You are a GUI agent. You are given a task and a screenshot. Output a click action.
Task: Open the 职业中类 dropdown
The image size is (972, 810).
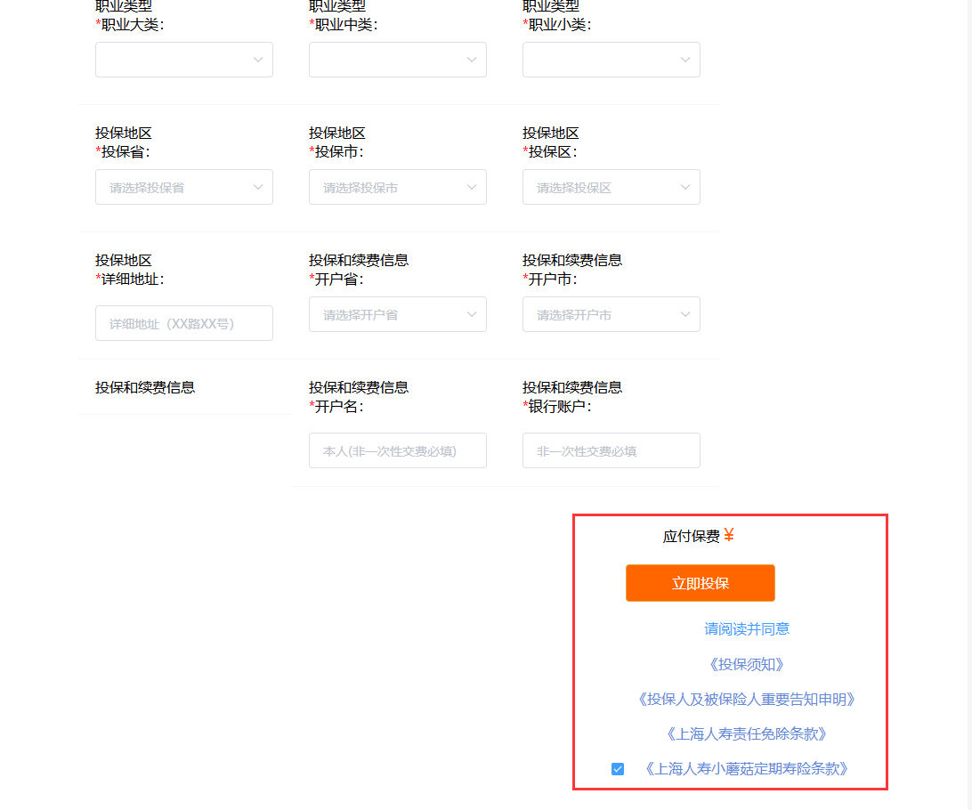(397, 60)
